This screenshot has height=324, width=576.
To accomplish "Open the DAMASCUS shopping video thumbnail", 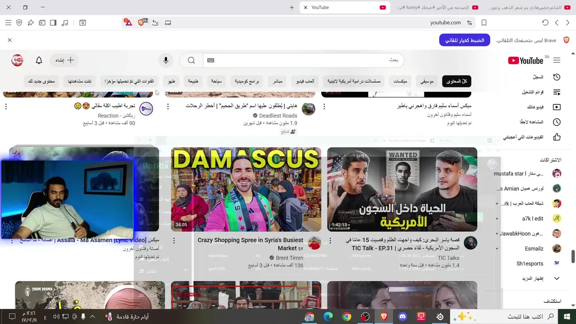I will click(246, 189).
